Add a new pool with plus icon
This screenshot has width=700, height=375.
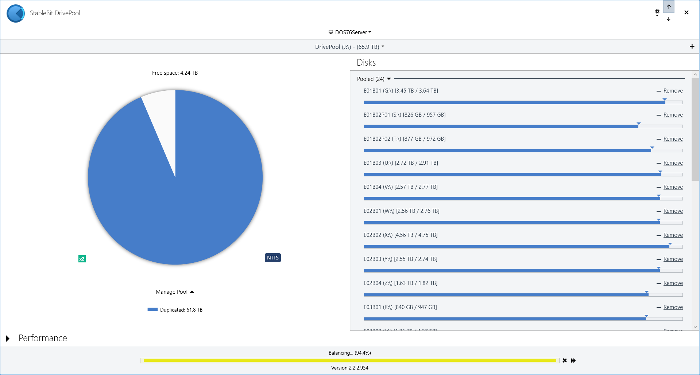click(692, 46)
